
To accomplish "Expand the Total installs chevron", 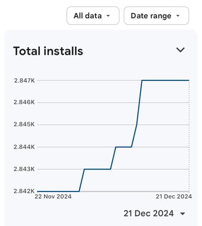I will (x=180, y=50).
